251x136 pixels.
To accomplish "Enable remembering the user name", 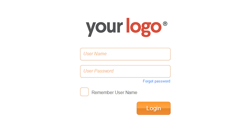I will click(x=84, y=92).
